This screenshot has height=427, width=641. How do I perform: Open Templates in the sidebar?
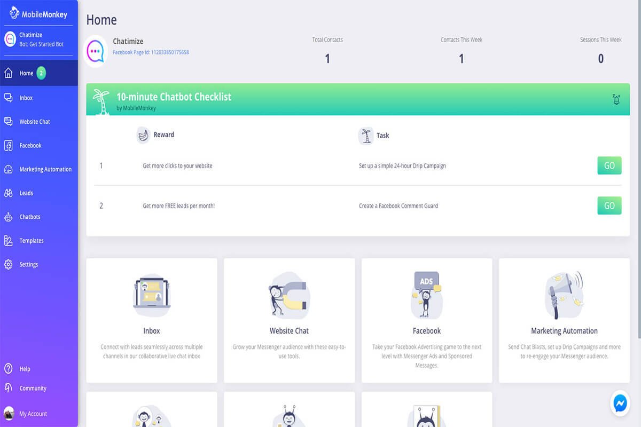tap(39, 241)
